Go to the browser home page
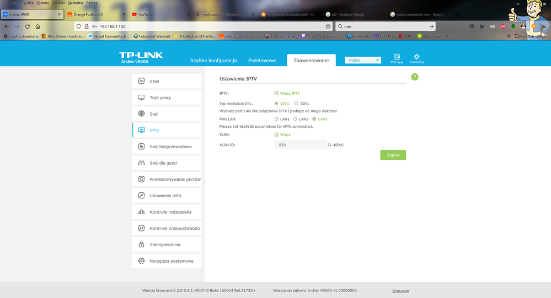The image size is (551, 298). point(38,26)
